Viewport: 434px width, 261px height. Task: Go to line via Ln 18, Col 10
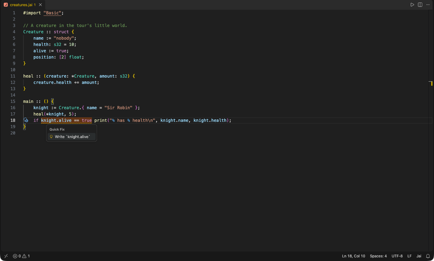pyautogui.click(x=354, y=256)
